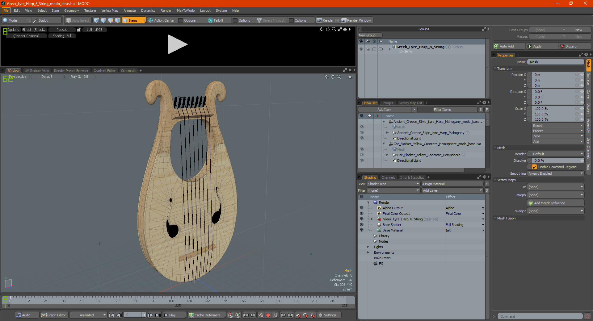This screenshot has width=593, height=321.
Task: Activate Items selection mode
Action: 134,20
